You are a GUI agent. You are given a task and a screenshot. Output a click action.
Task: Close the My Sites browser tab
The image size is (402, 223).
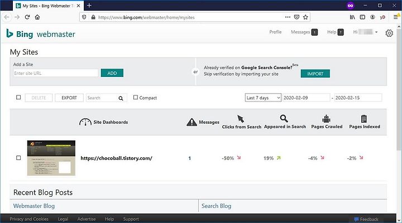79,6
